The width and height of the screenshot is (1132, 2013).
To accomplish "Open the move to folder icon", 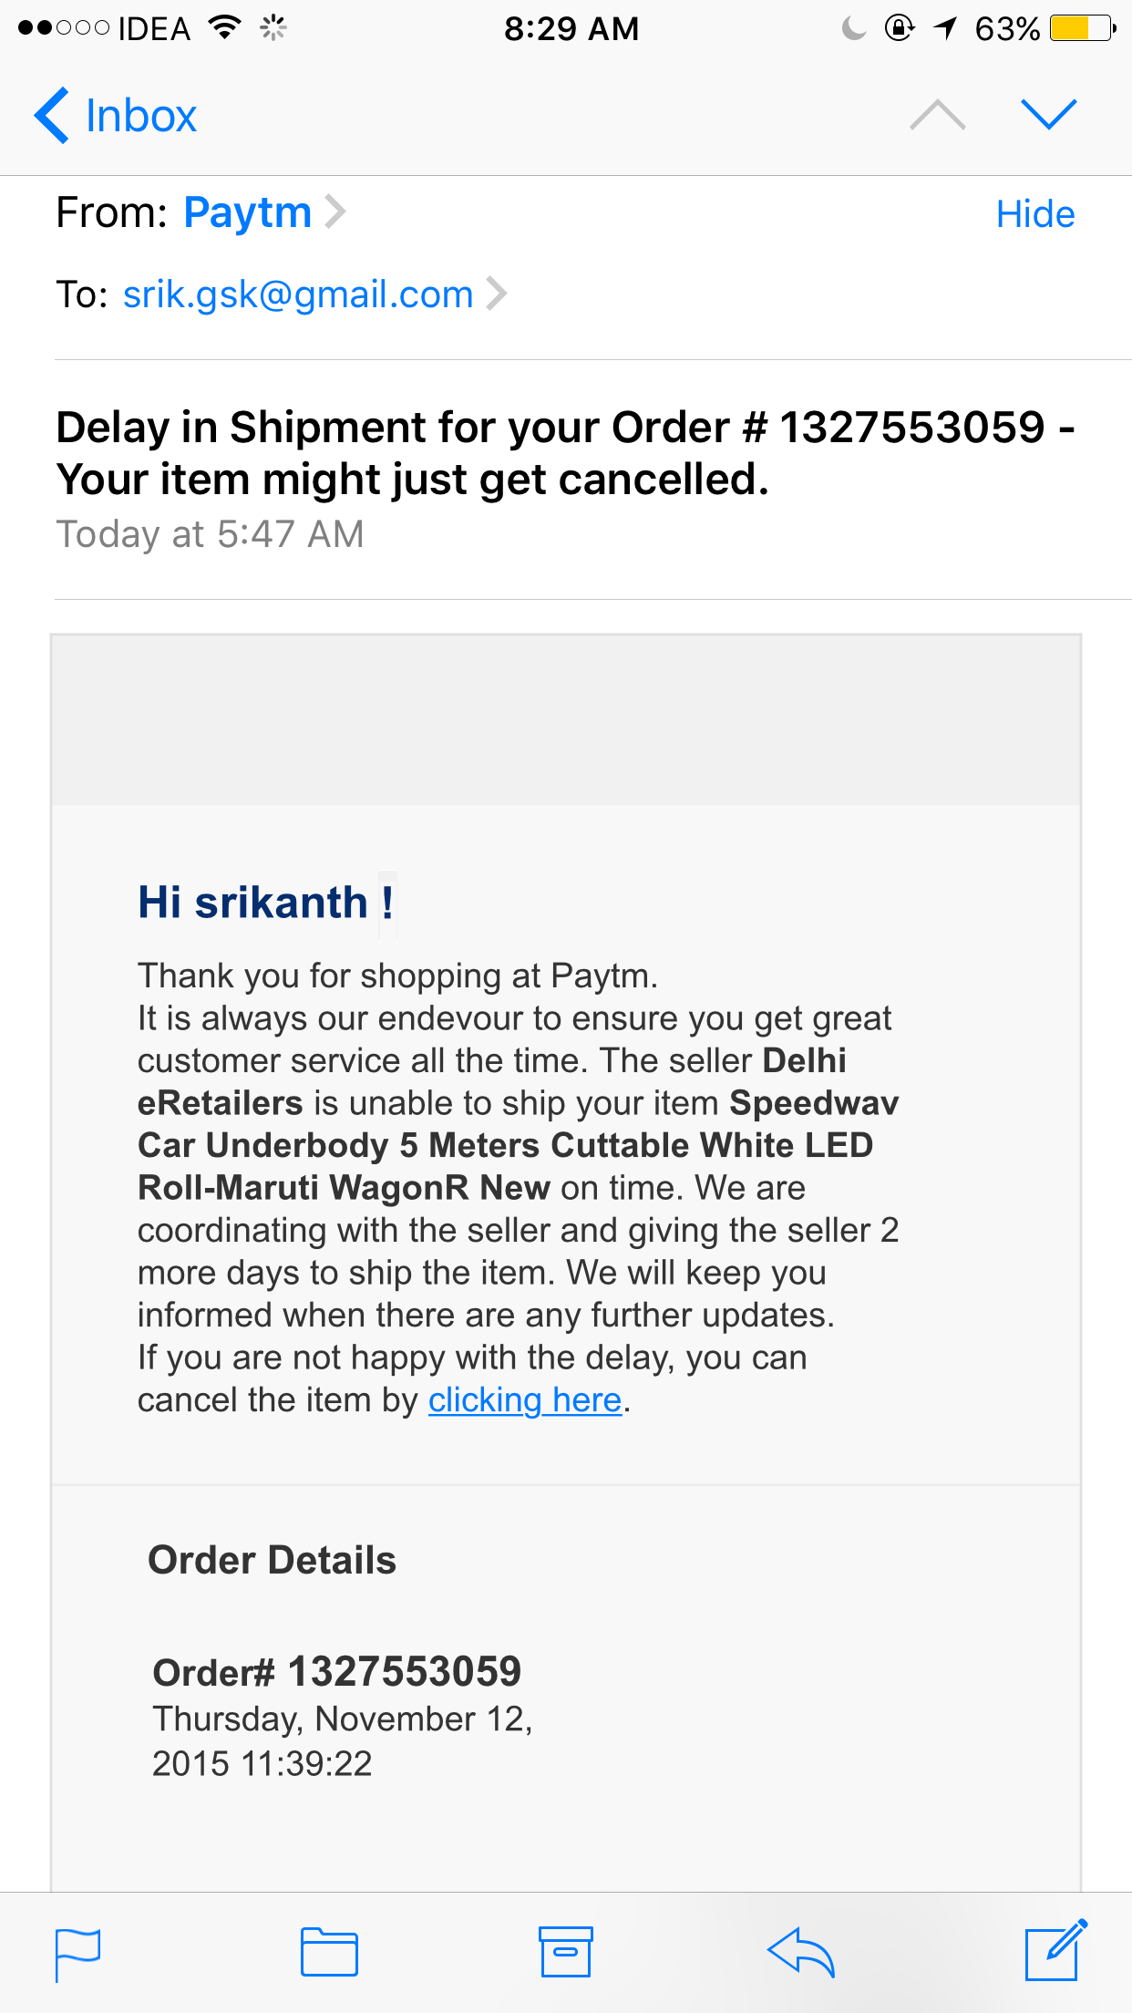I will click(x=329, y=1952).
